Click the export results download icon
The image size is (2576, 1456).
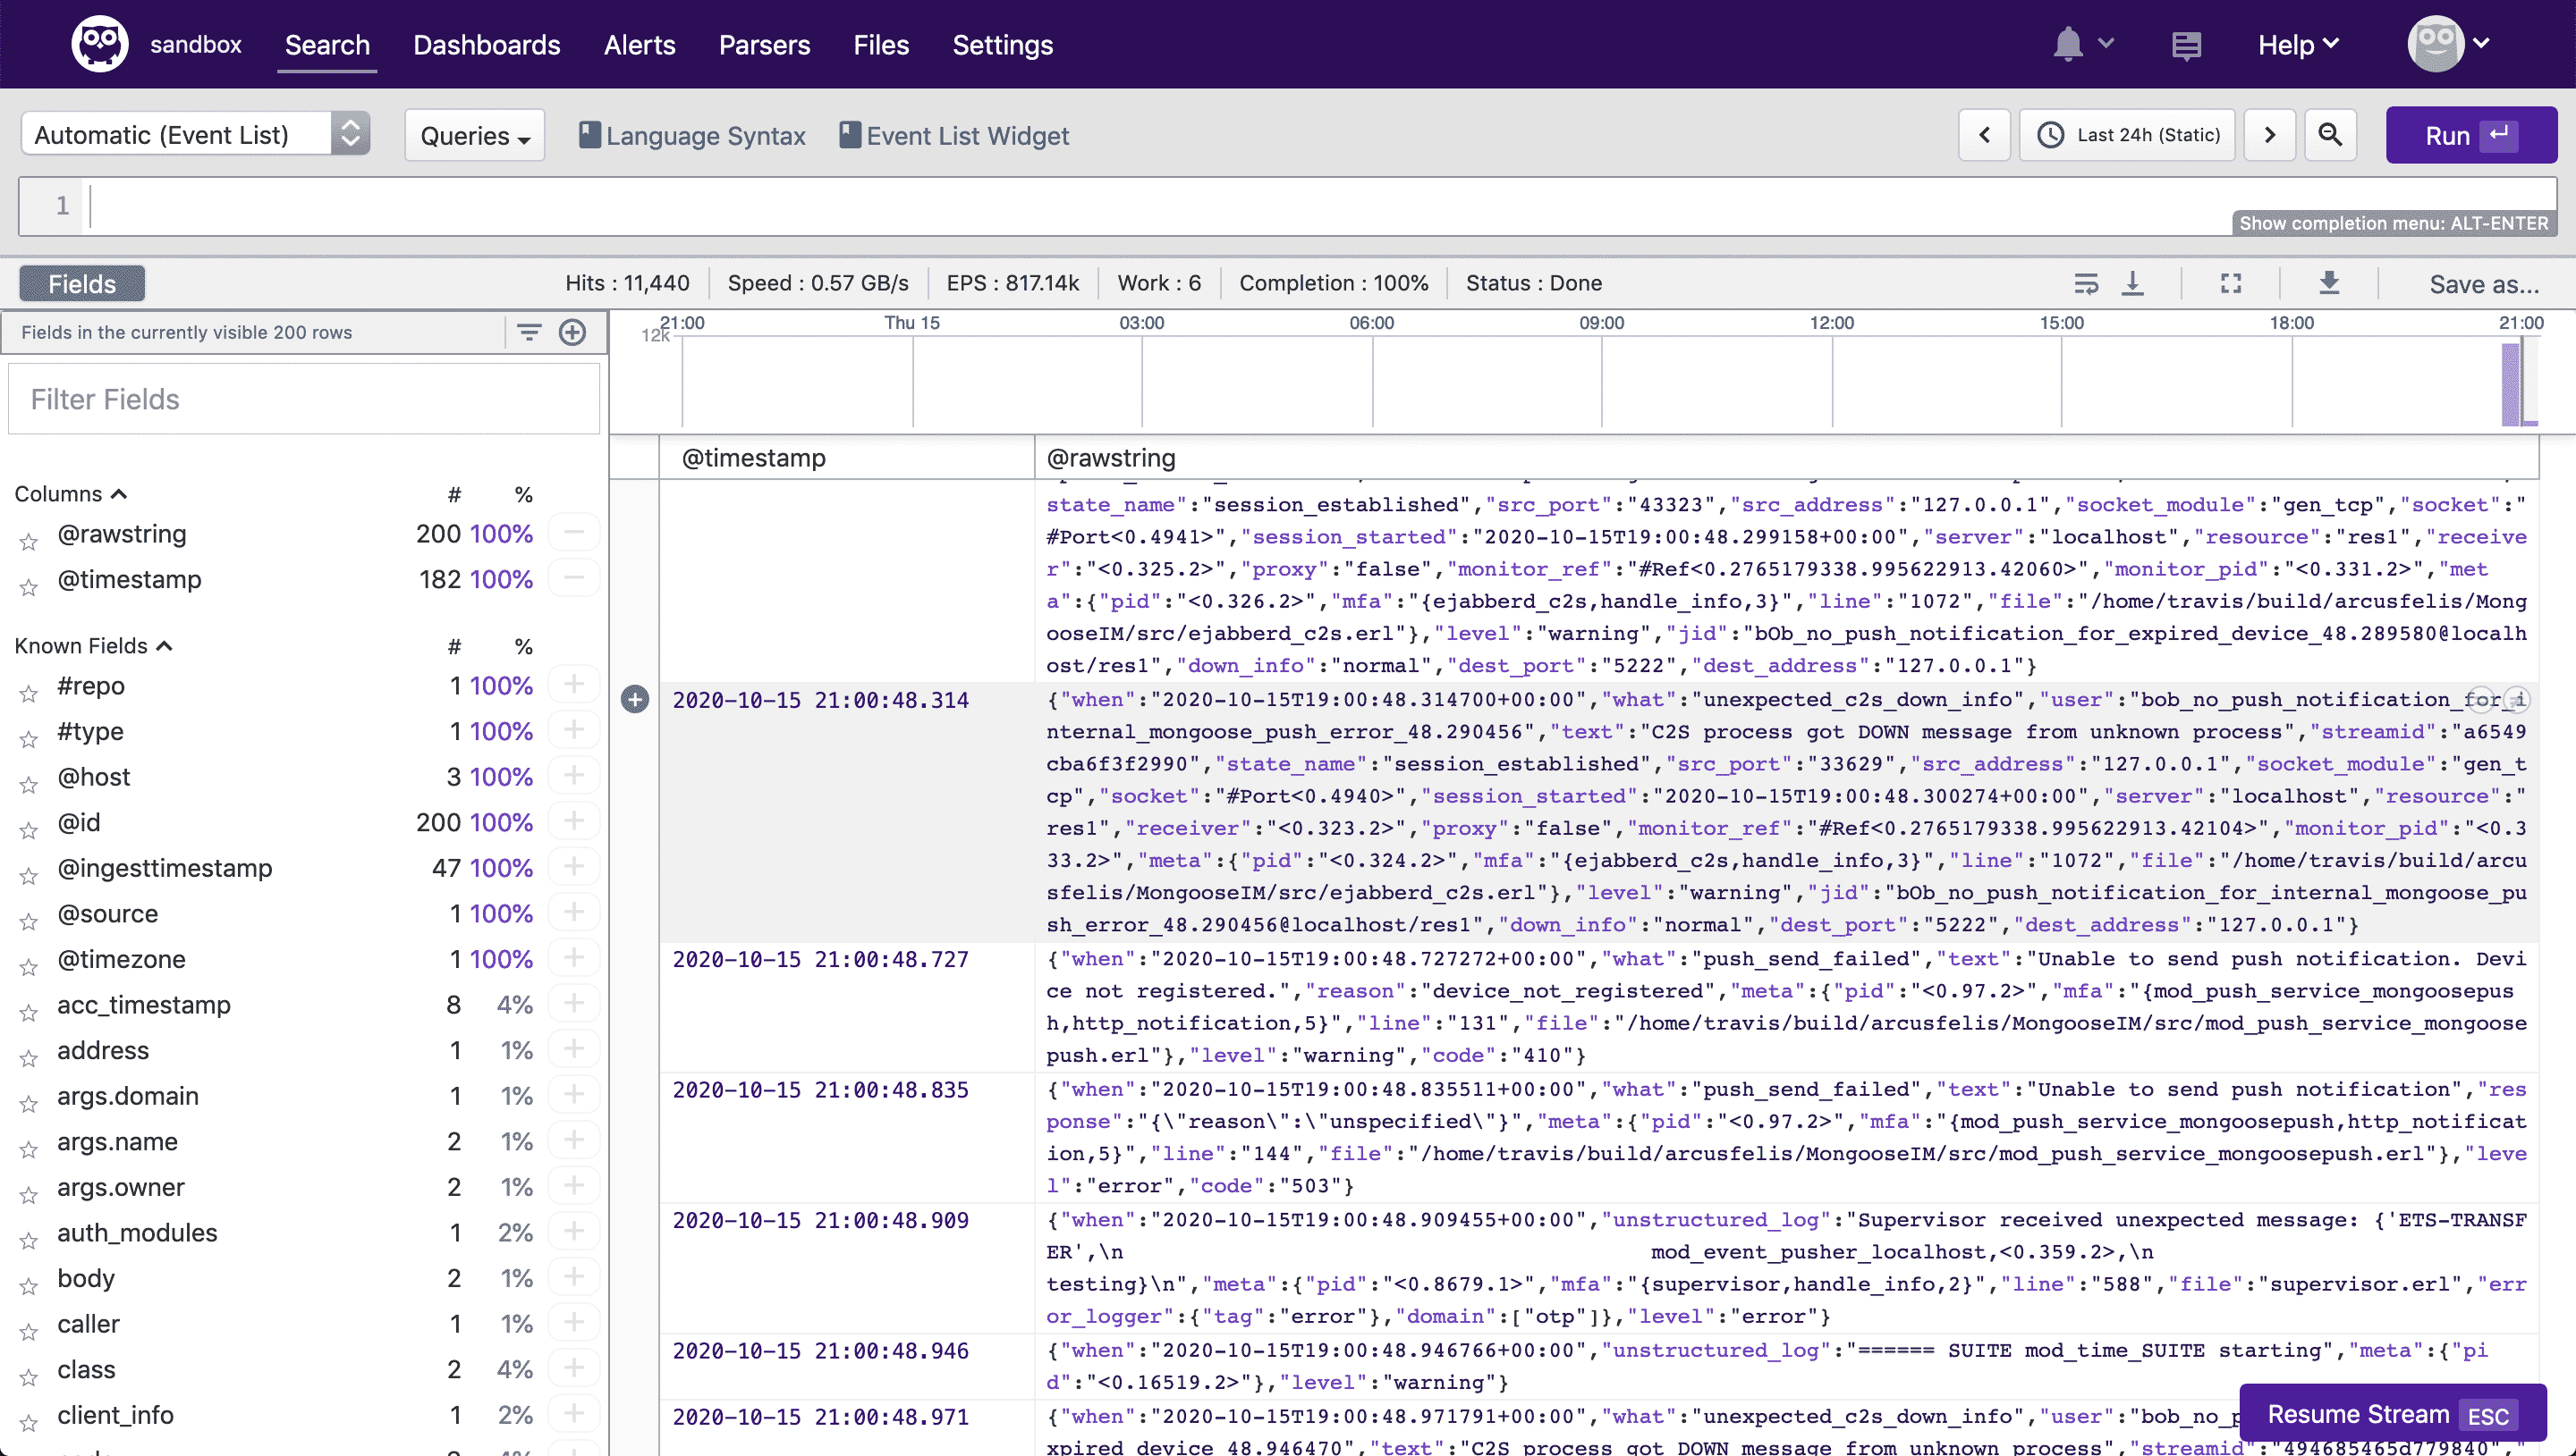(x=2331, y=283)
